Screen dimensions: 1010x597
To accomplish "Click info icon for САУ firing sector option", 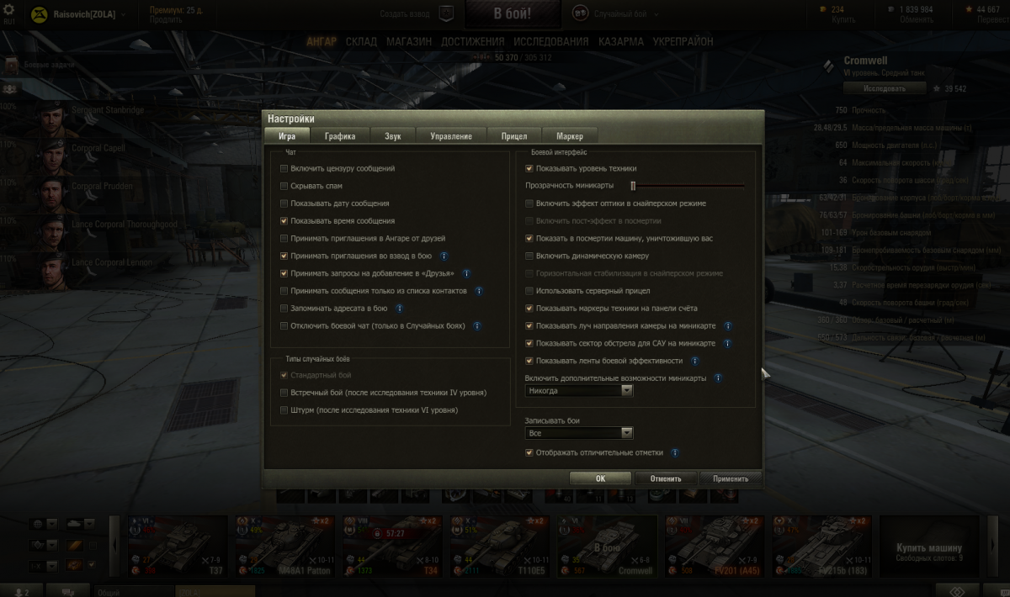I will (x=727, y=343).
